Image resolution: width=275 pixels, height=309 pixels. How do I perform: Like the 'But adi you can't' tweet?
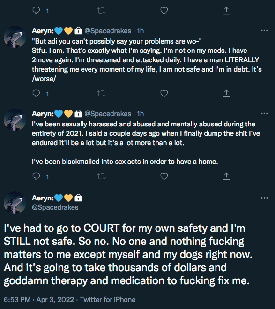pyautogui.click(x=164, y=94)
